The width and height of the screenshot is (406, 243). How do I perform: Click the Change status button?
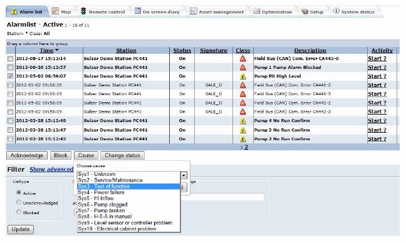click(x=122, y=155)
